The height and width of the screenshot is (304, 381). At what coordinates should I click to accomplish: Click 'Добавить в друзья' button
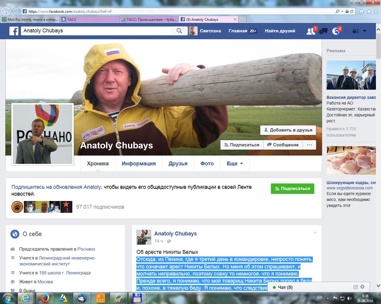[288, 130]
